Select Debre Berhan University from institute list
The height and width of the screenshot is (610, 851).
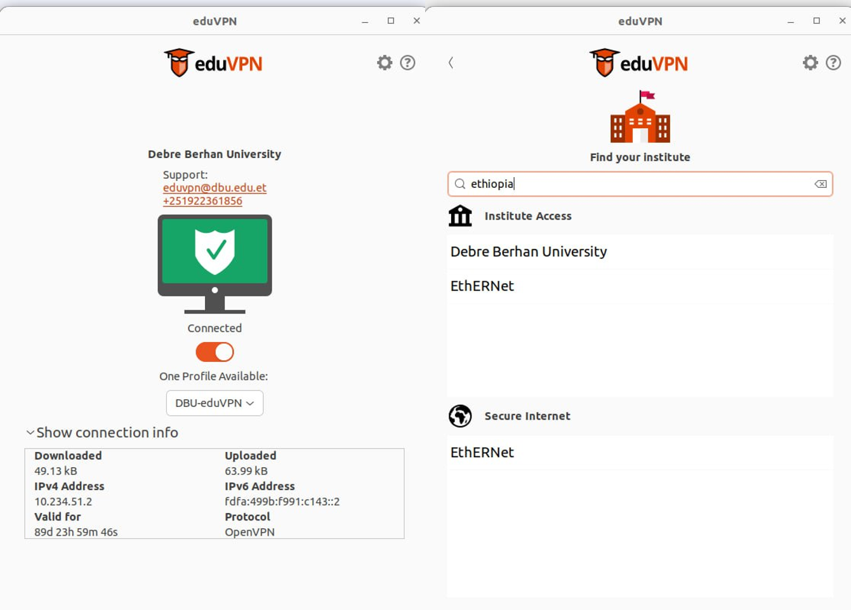tap(640, 252)
